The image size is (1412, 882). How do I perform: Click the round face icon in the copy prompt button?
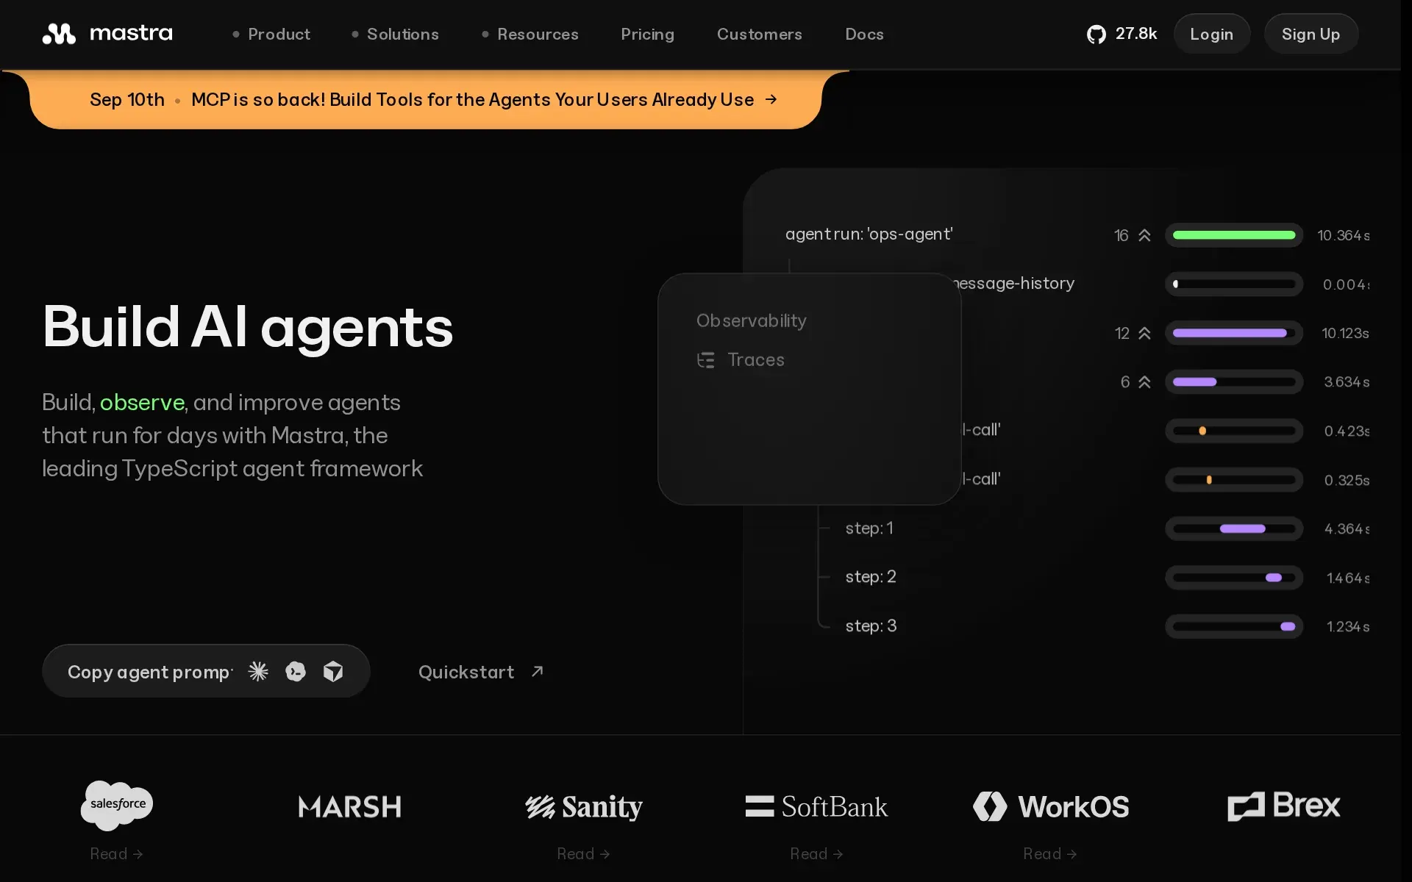tap(296, 671)
